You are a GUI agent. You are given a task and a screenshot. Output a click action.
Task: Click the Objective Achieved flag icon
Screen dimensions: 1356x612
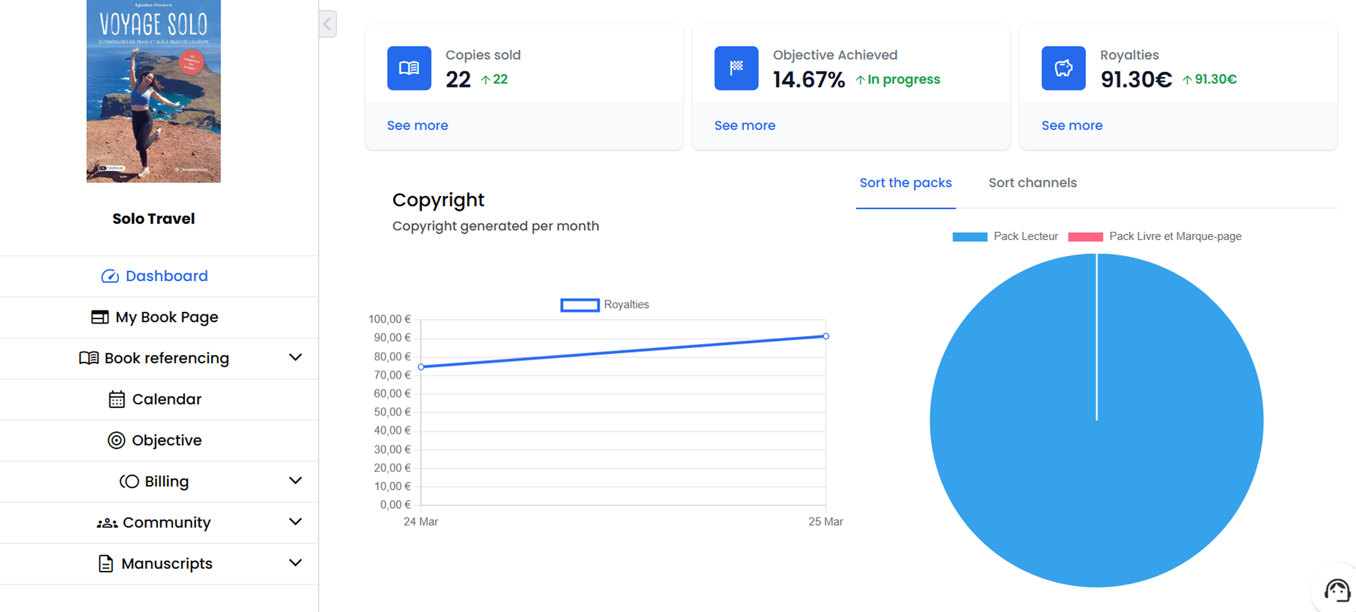tap(736, 68)
